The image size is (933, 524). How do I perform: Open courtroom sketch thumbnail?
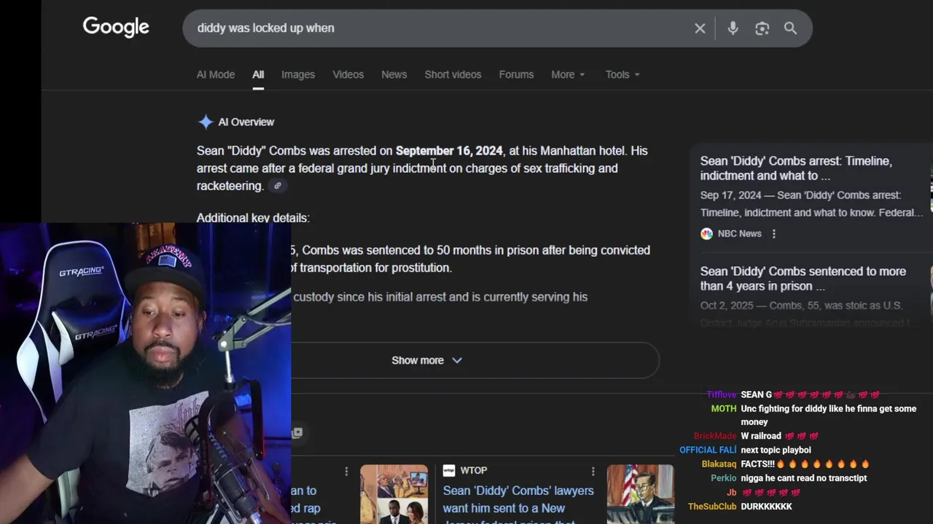pyautogui.click(x=641, y=494)
